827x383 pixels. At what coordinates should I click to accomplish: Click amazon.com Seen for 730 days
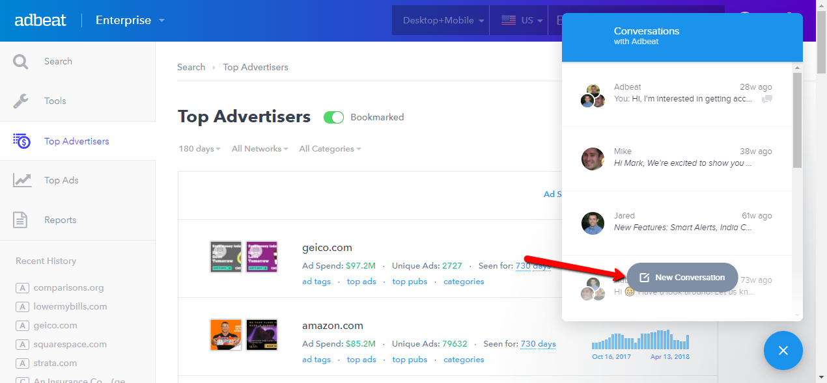point(538,343)
